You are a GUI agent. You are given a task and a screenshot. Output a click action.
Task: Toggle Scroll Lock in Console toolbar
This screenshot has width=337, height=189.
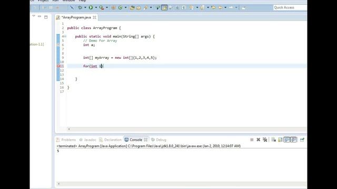tap(280, 140)
